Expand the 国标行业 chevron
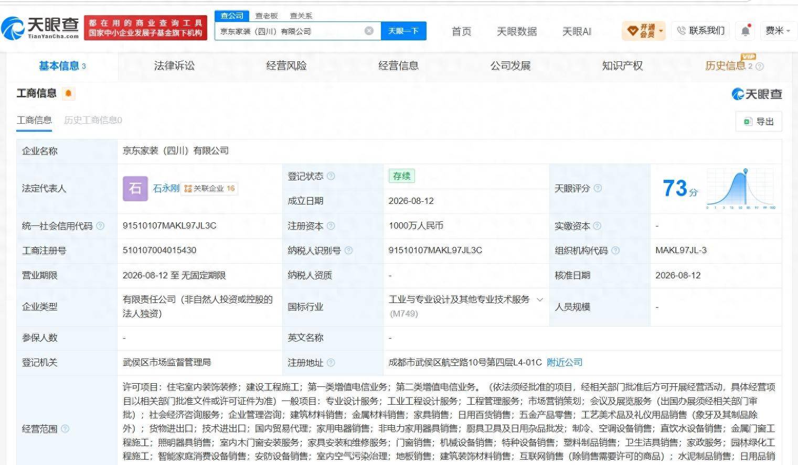Viewport: 798px width, 465px height. click(x=540, y=300)
